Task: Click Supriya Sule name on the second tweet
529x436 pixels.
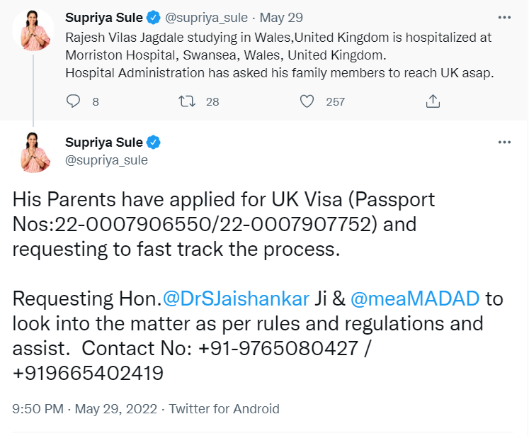Action: [x=104, y=142]
